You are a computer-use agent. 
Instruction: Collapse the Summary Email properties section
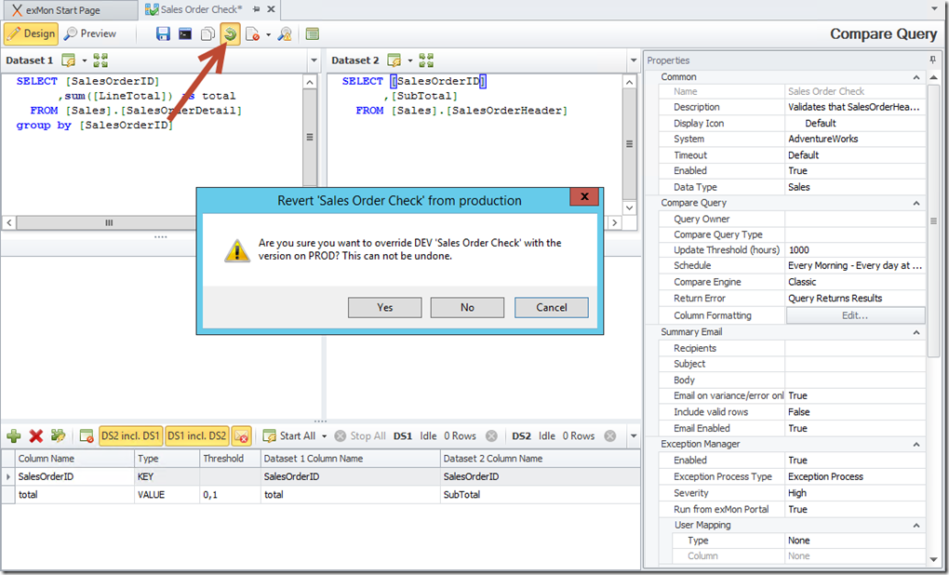click(916, 332)
